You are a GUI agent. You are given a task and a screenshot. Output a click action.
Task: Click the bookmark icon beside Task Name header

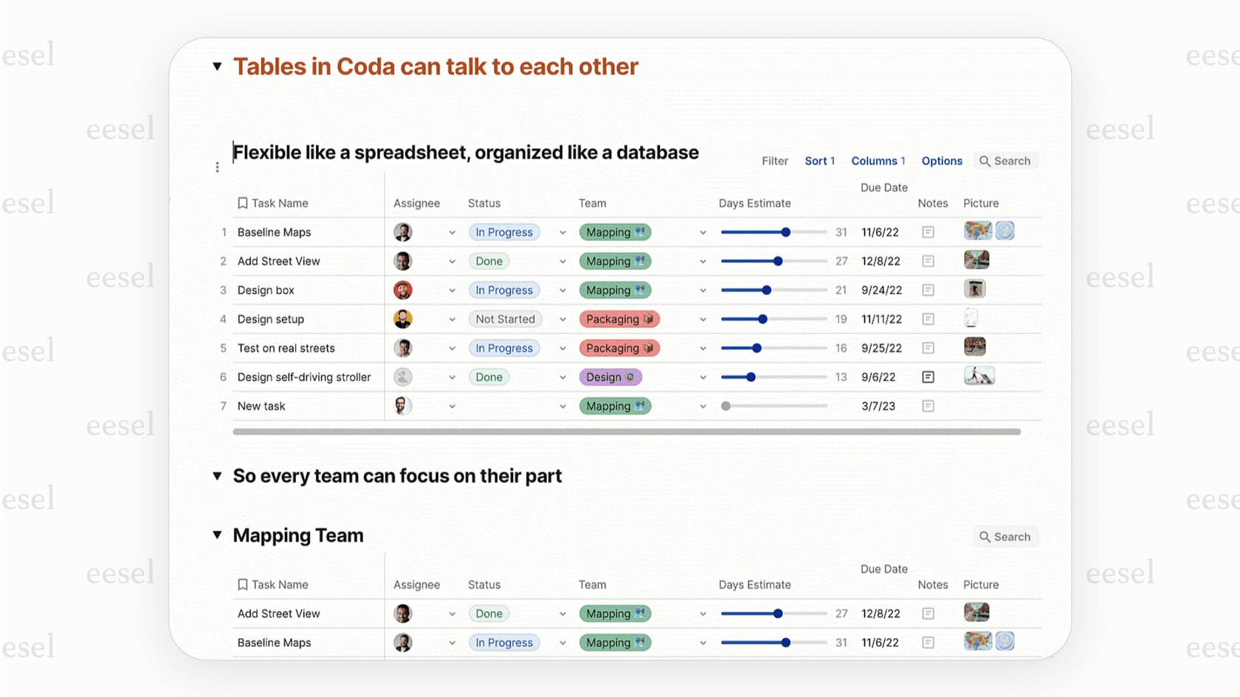pyautogui.click(x=242, y=202)
